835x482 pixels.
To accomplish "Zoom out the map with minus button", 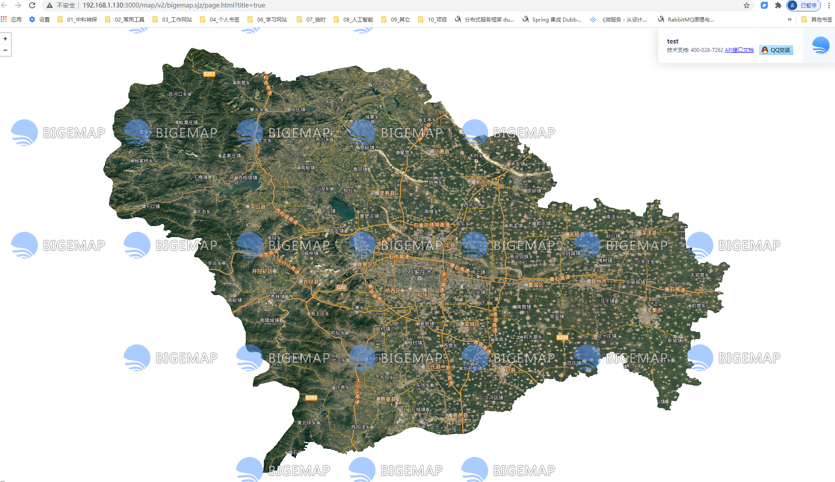I will coord(5,50).
